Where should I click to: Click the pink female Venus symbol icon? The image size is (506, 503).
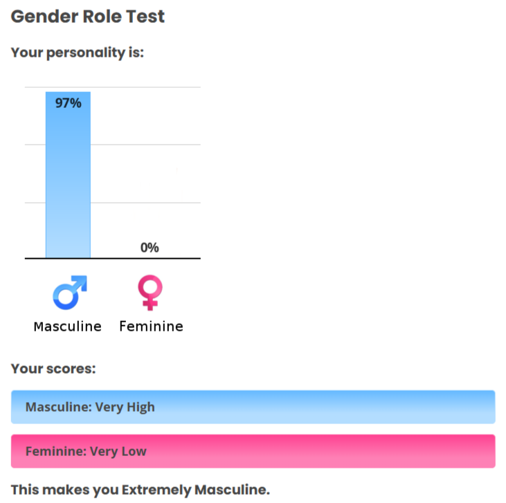pos(150,293)
